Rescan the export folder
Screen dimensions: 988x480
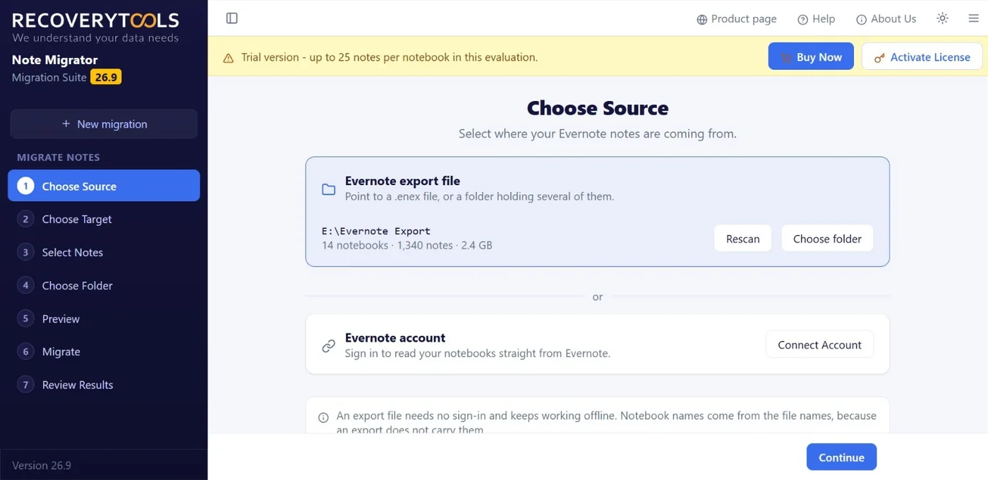click(742, 239)
